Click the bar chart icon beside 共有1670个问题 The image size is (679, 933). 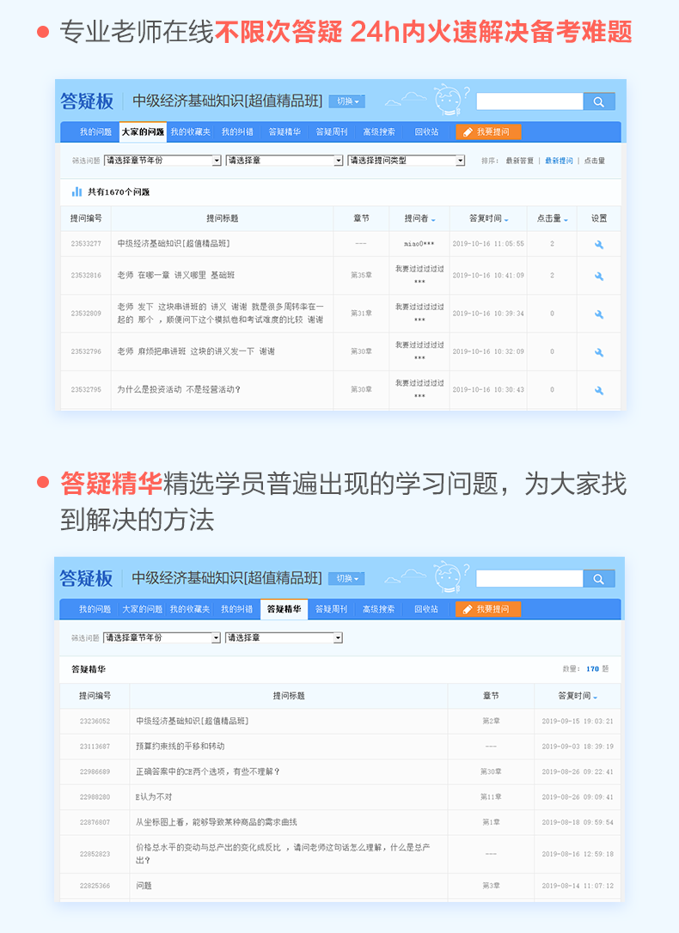[77, 192]
